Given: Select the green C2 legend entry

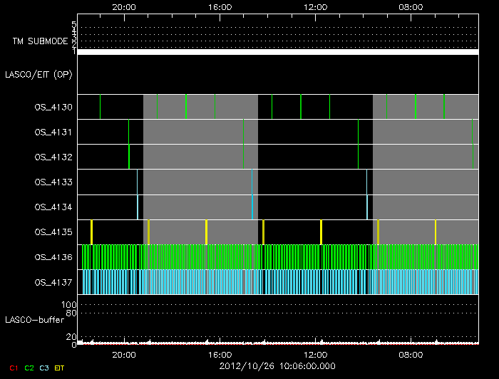Looking at the screenshot, I should pyautogui.click(x=29, y=368).
